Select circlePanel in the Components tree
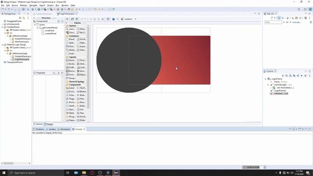The height and width of the screenshot is (176, 313). tap(49, 30)
